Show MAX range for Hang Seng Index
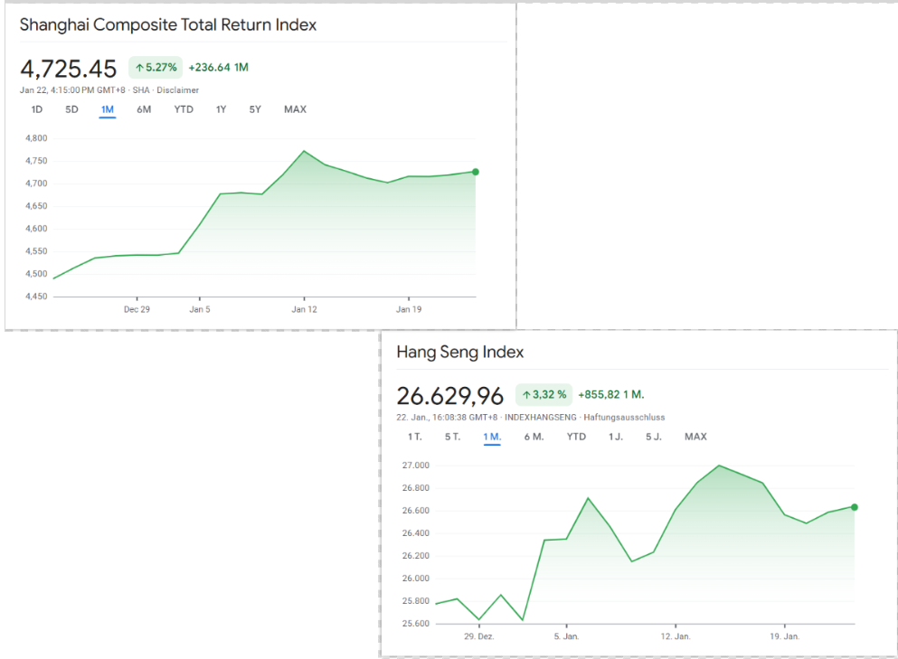The height and width of the screenshot is (659, 898). [695, 437]
